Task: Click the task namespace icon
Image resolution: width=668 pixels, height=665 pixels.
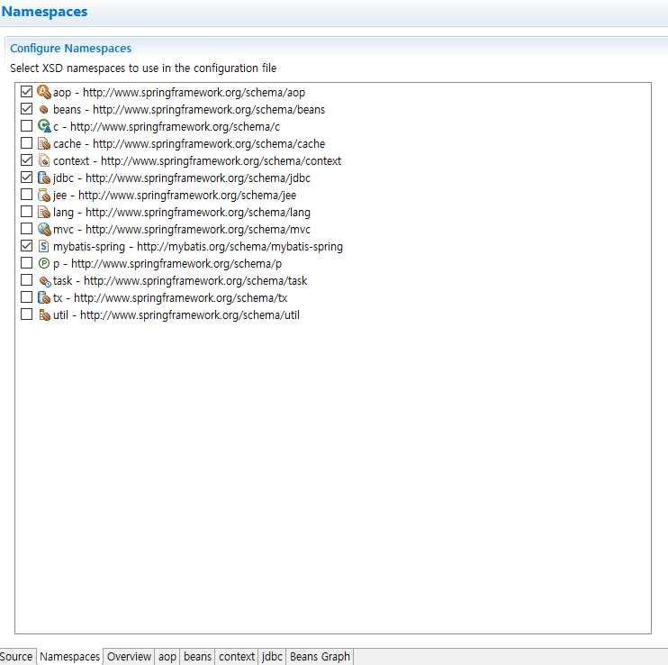Action: coord(44,281)
